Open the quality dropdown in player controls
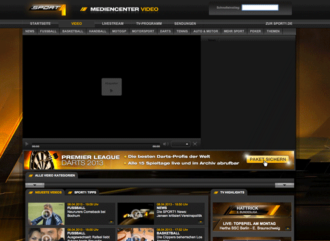Screen dimensions: 330x241 (x=181, y=144)
